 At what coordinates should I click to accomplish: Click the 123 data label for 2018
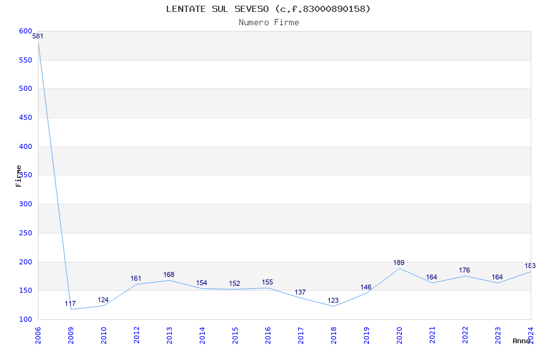[x=333, y=300]
